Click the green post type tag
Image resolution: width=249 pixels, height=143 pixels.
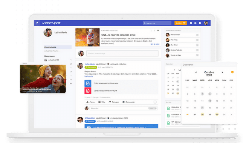(91, 67)
